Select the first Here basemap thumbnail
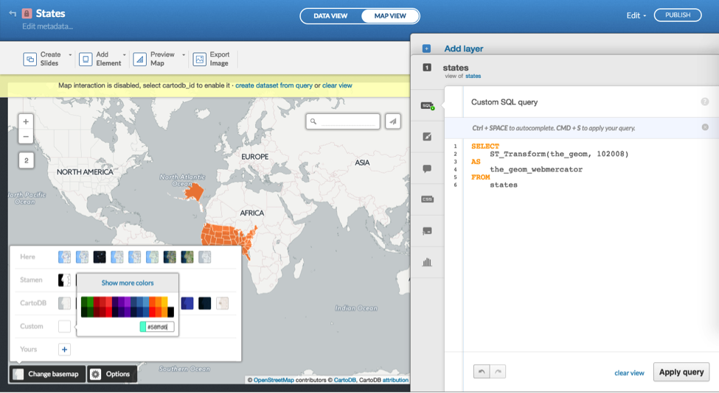Screen dimensions: 719x393 [x=64, y=257]
